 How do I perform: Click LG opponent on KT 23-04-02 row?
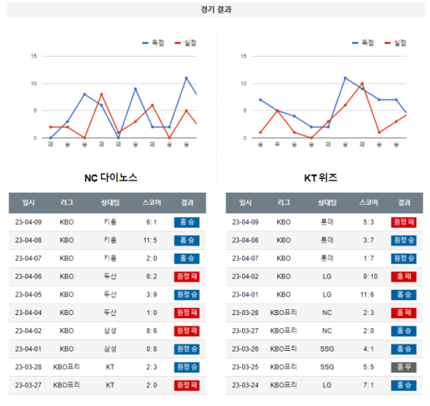coord(327,276)
